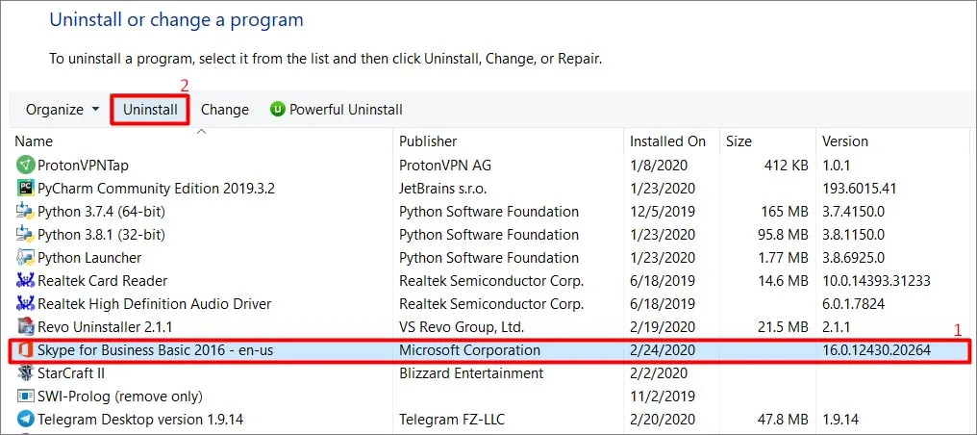Click the SWI-Prolog icon

click(x=24, y=397)
